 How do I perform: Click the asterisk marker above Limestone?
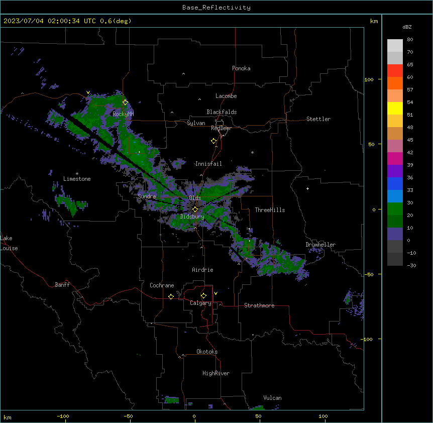click(x=77, y=174)
